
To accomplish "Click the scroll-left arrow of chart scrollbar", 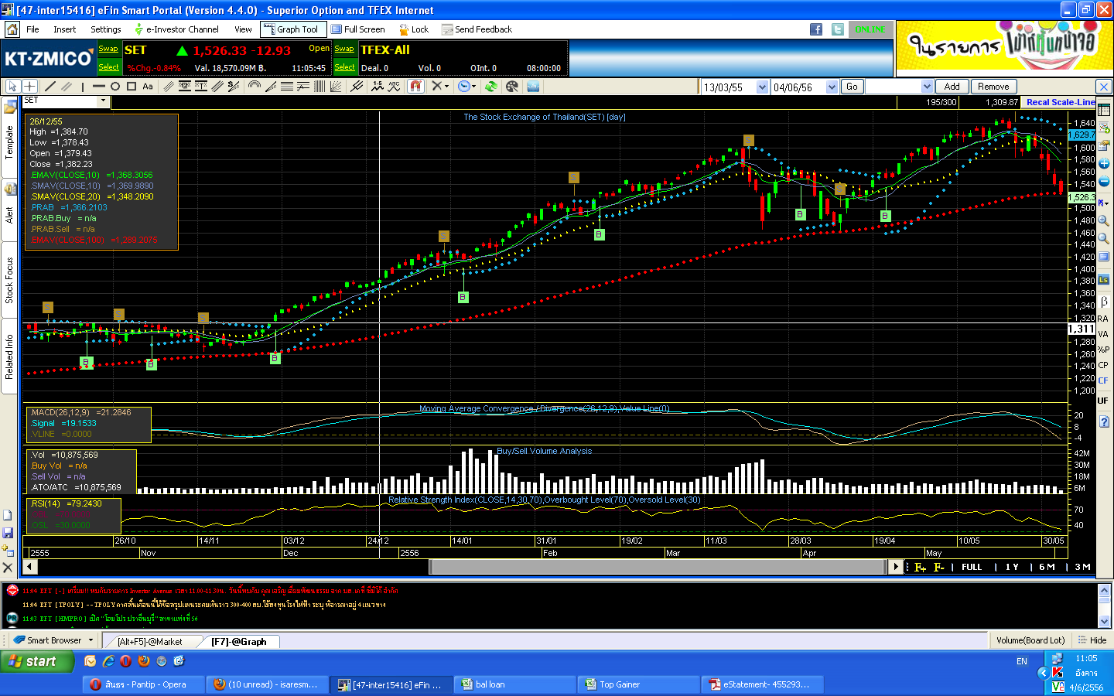I will [x=30, y=567].
